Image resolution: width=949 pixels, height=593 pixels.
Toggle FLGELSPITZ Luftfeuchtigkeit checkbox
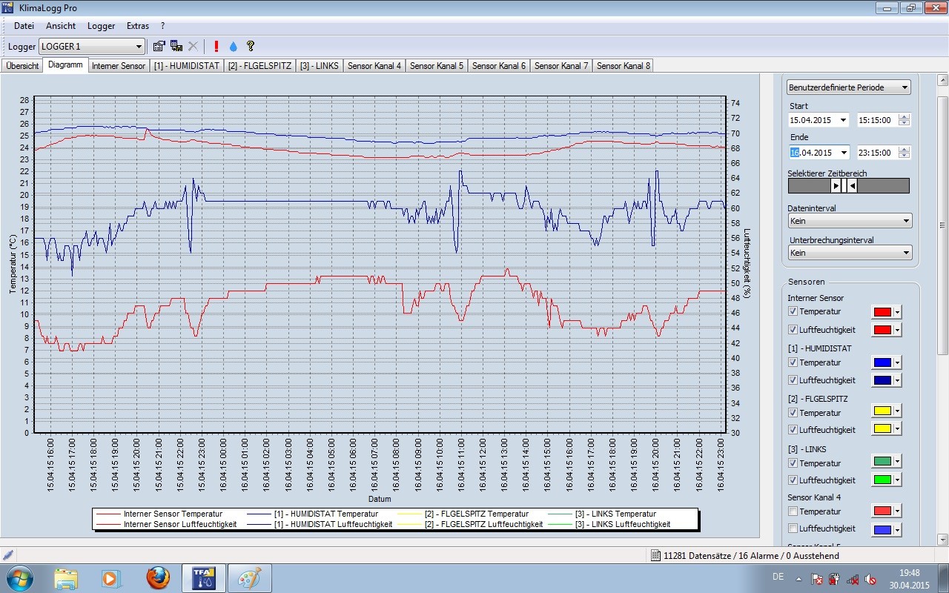pos(793,429)
